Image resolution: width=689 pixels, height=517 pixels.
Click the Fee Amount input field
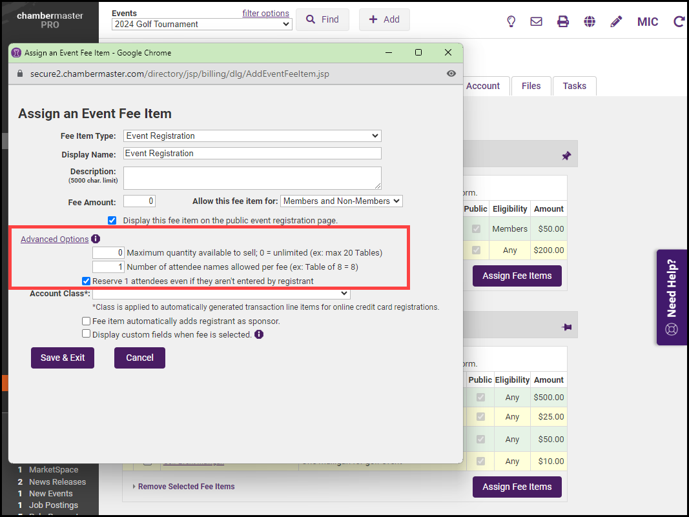139,201
